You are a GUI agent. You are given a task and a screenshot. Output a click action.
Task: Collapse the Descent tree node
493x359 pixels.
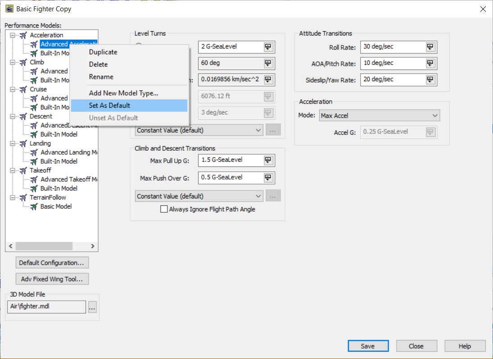(12, 116)
